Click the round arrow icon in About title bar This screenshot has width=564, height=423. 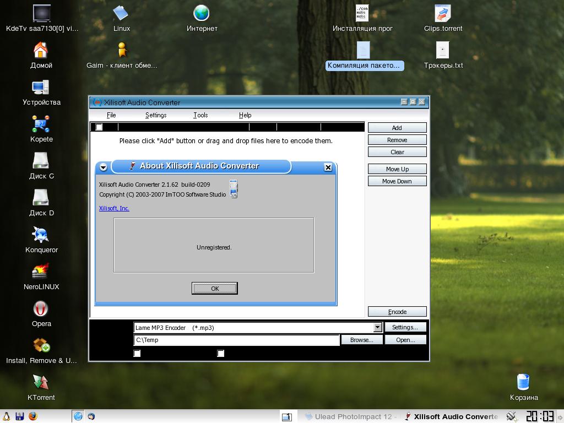click(103, 167)
